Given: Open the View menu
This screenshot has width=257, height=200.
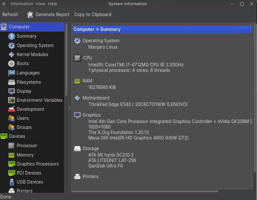Looking at the screenshot, I should point(41,4).
